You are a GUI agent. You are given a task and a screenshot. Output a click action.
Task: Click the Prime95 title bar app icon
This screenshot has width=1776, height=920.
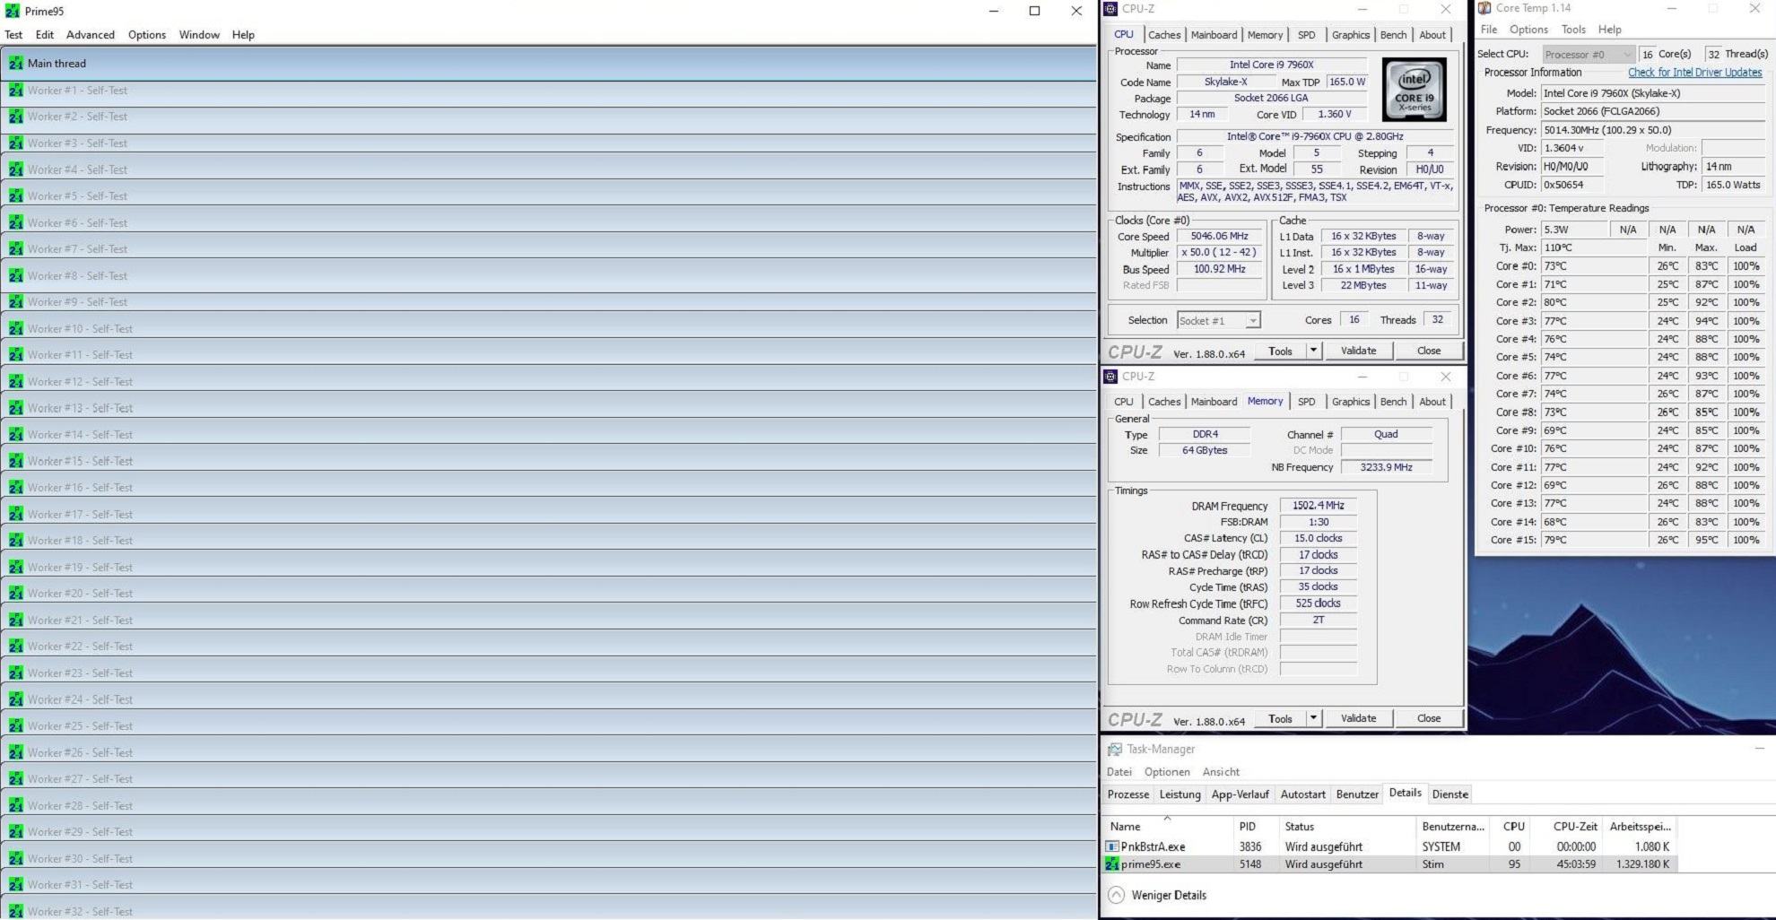point(13,11)
